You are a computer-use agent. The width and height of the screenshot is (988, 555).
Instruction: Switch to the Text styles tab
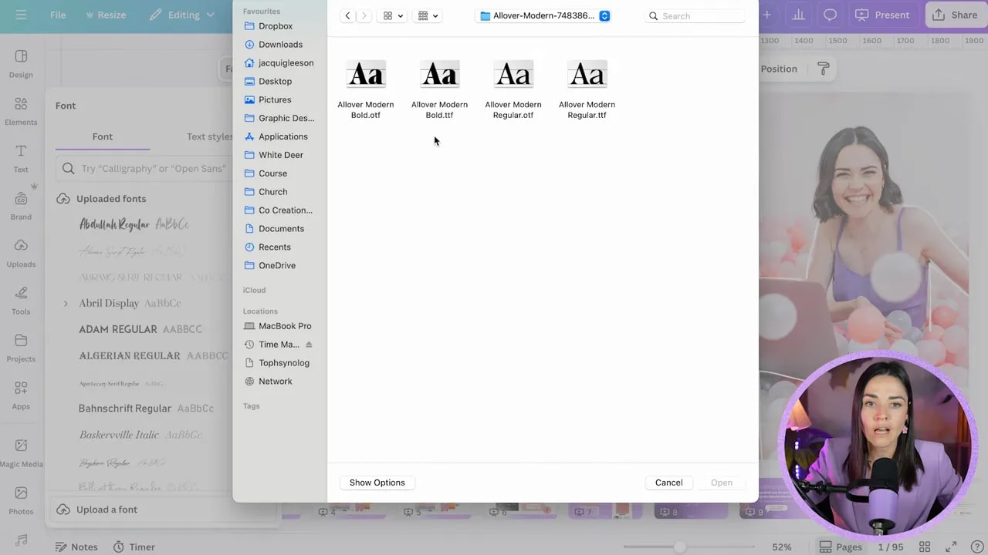click(209, 136)
